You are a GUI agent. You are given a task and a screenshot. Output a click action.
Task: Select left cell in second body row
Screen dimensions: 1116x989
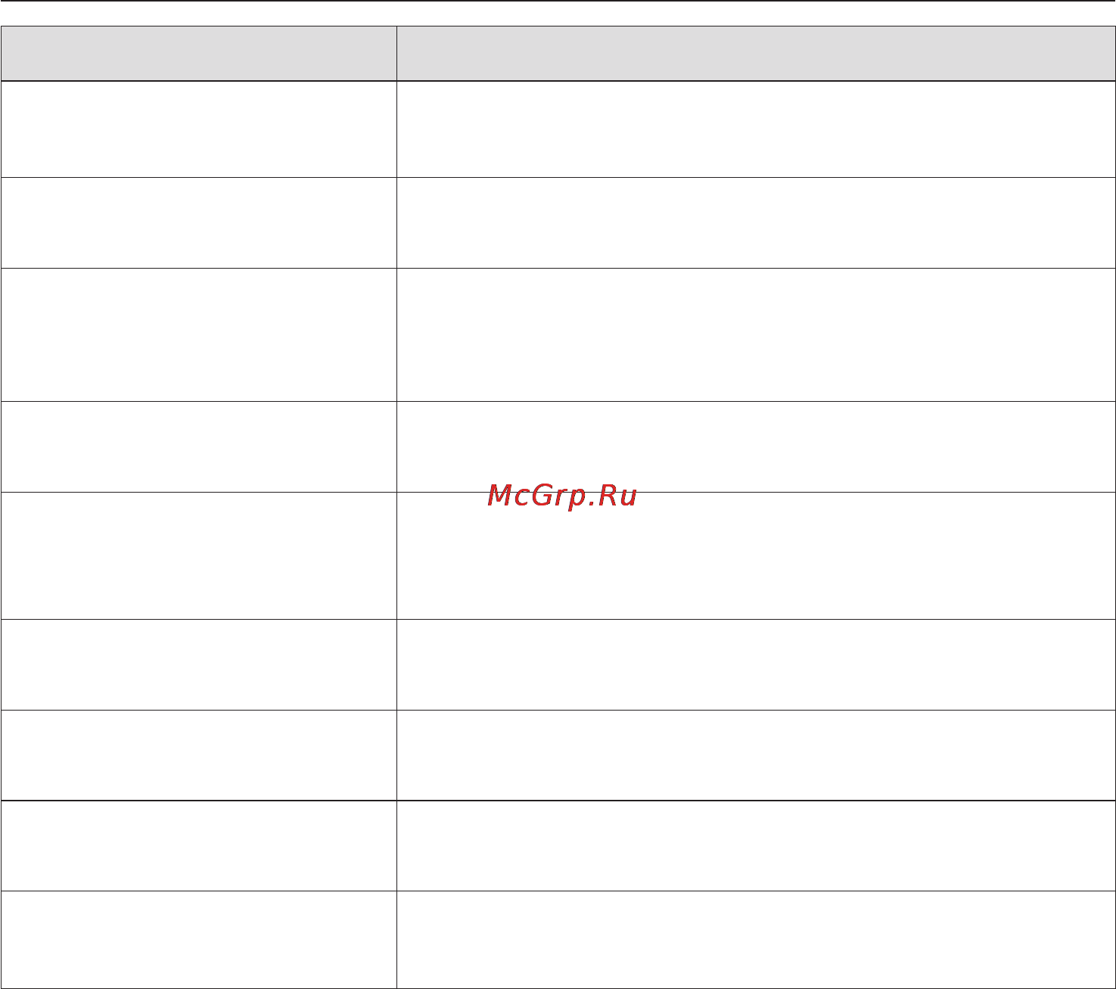198,223
